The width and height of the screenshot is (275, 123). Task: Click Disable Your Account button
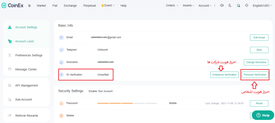[100, 91]
